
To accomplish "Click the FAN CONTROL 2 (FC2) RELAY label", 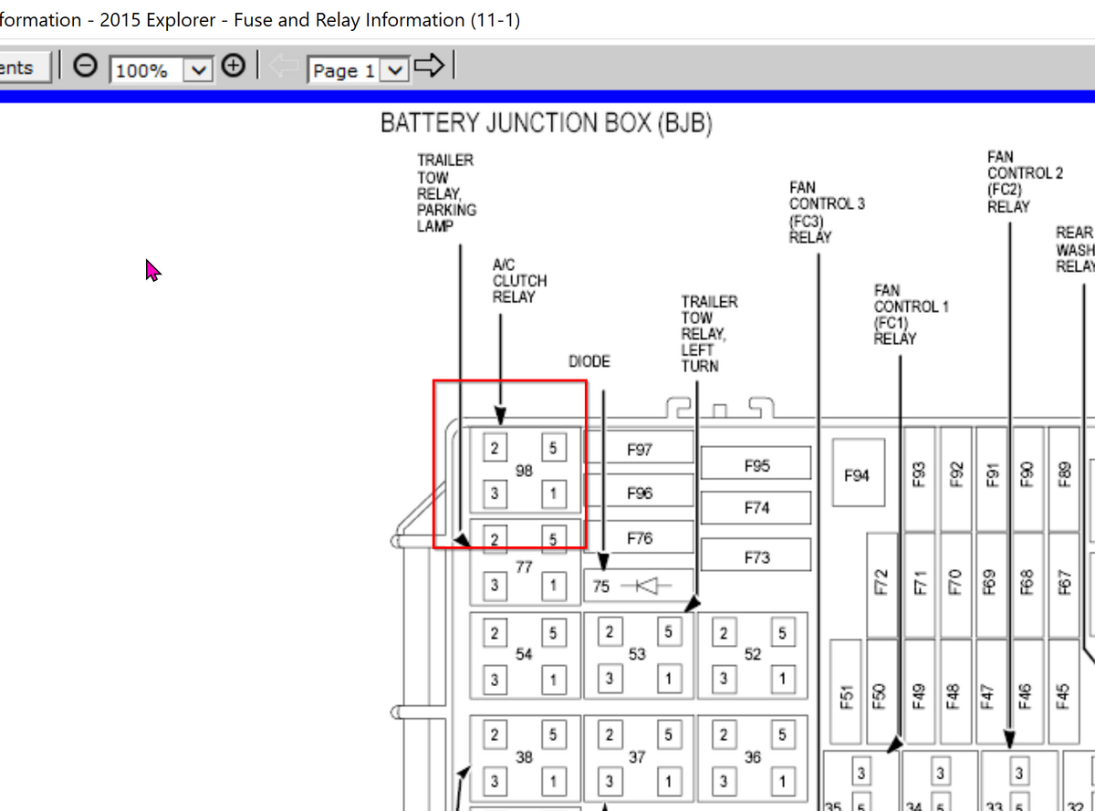I will pos(1025,182).
